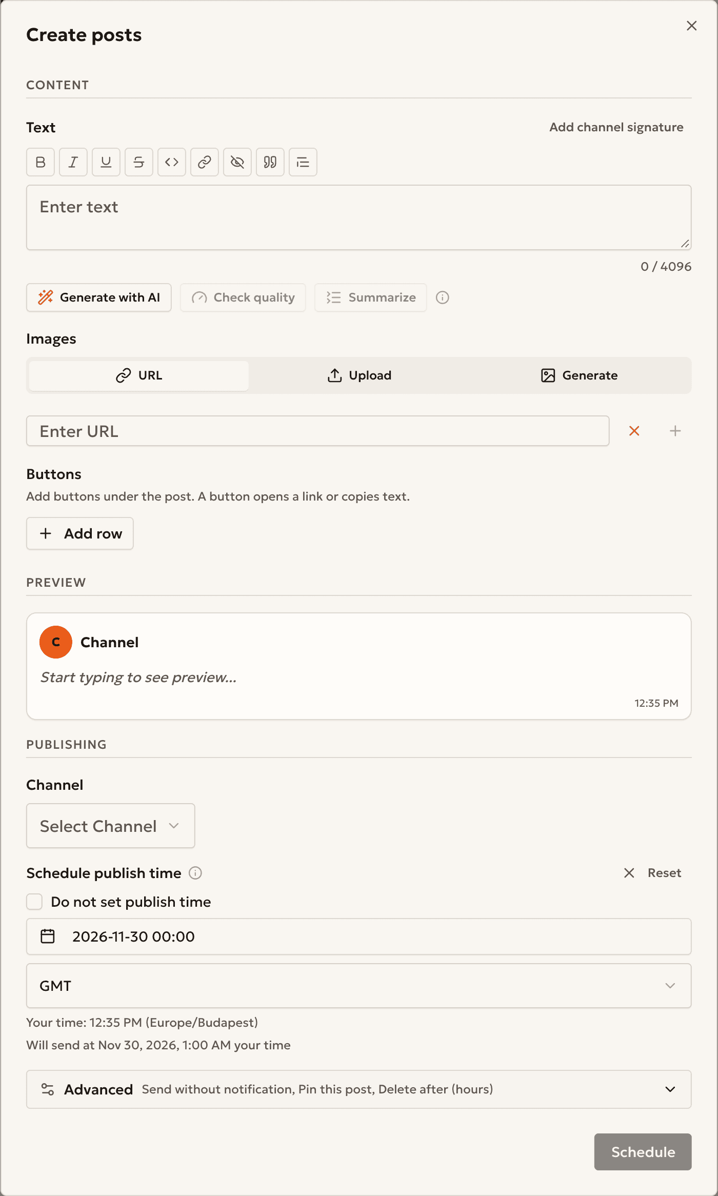
Task: Insert a hyperlink using link icon
Action: [x=205, y=162]
